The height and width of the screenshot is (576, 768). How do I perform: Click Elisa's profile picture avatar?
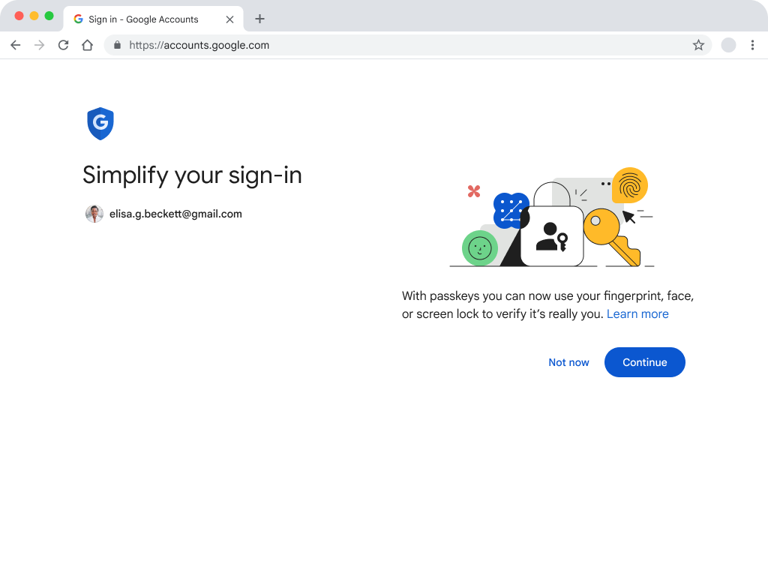point(94,214)
